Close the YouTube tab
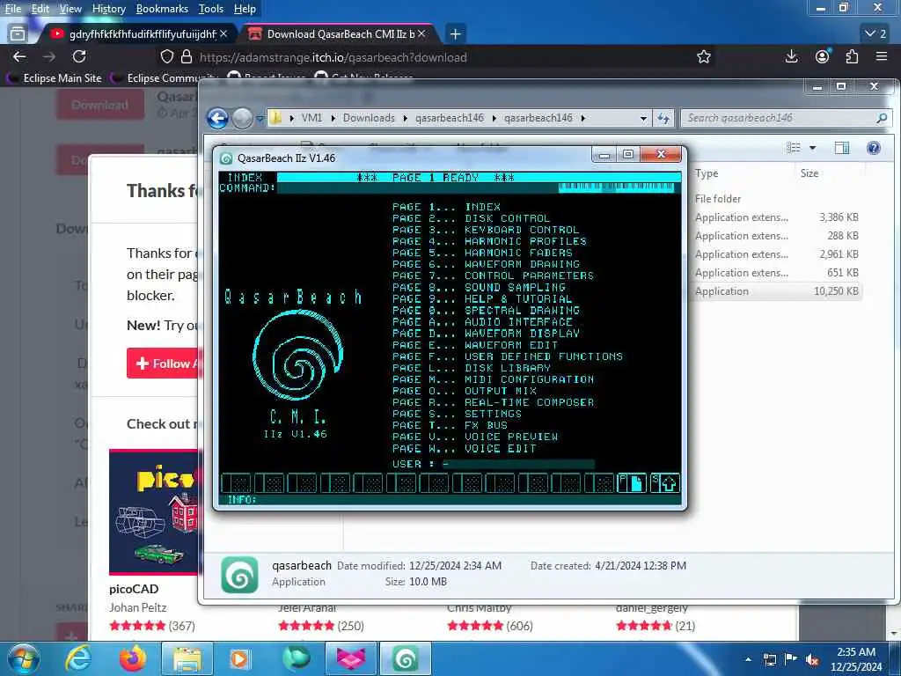The height and width of the screenshot is (676, 901). coord(223,34)
